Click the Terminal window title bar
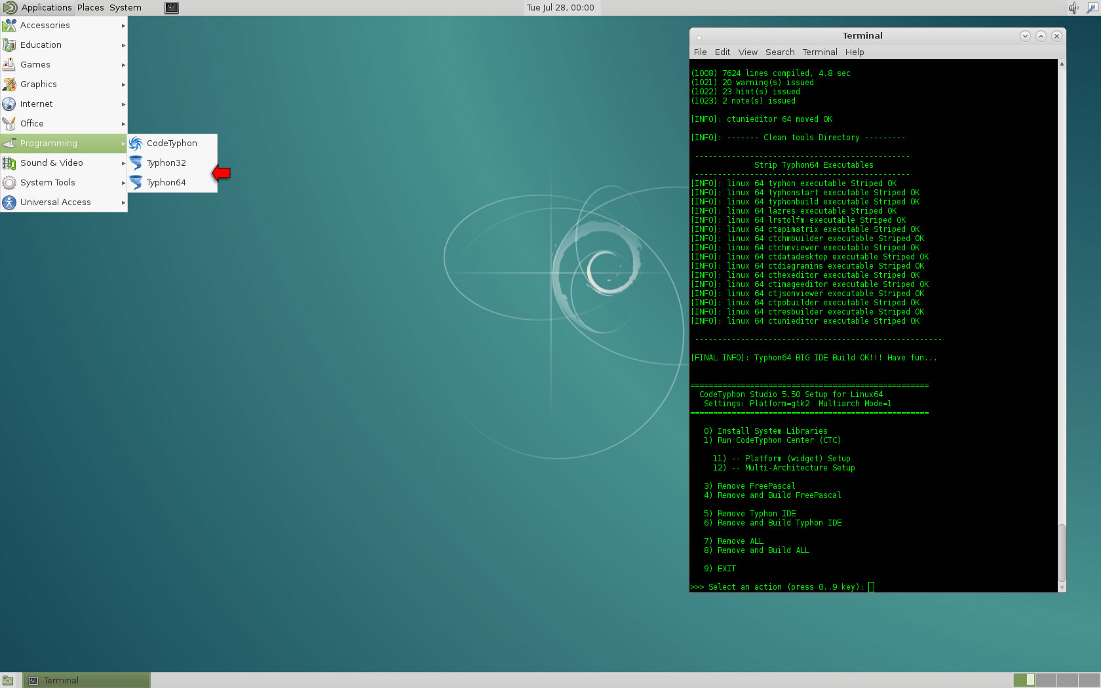Viewport: 1101px width, 688px height. click(862, 36)
